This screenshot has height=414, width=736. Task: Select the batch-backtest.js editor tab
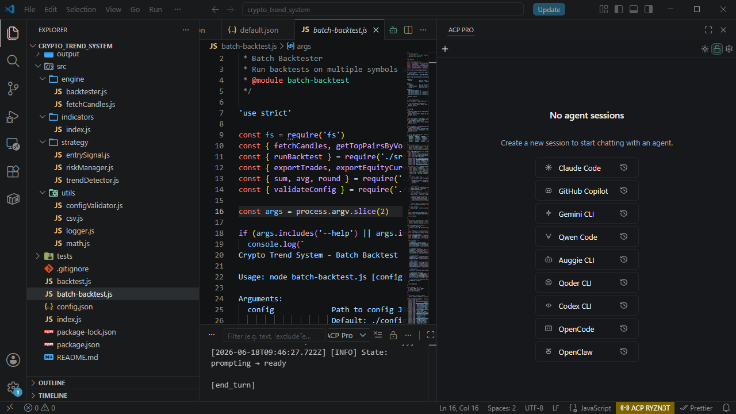(339, 30)
